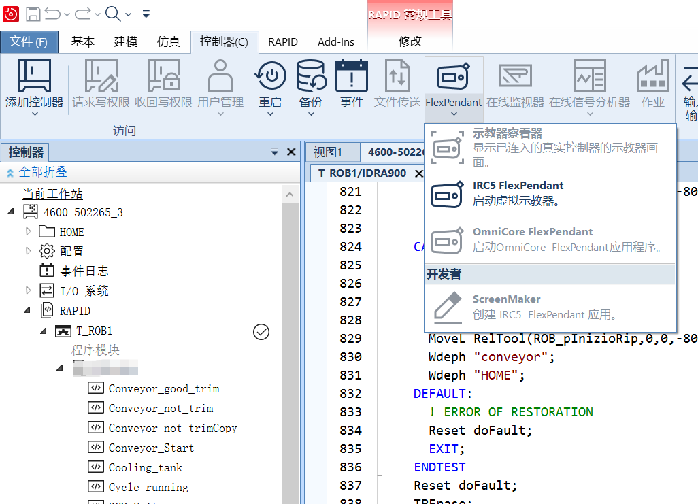The width and height of the screenshot is (698, 504).
Task: Click the Request Write Access (请求写权限) icon
Action: point(101,75)
